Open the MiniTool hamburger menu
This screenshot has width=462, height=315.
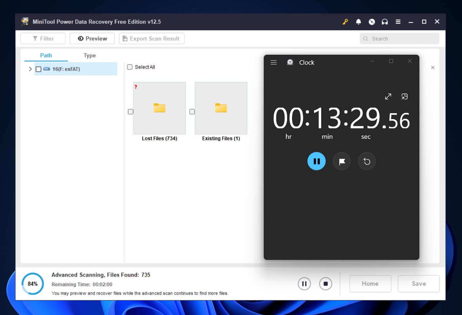pyautogui.click(x=398, y=22)
